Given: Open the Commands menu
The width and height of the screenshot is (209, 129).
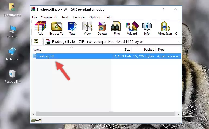Looking at the screenshot, I should 49,17.
